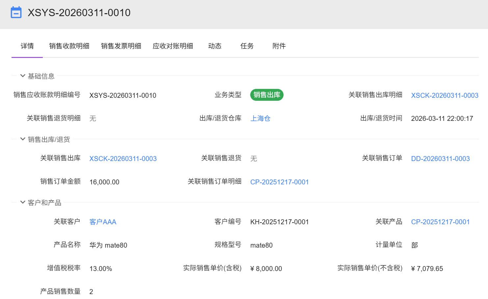
Task: Open the 动态 tab
Action: [x=215, y=46]
